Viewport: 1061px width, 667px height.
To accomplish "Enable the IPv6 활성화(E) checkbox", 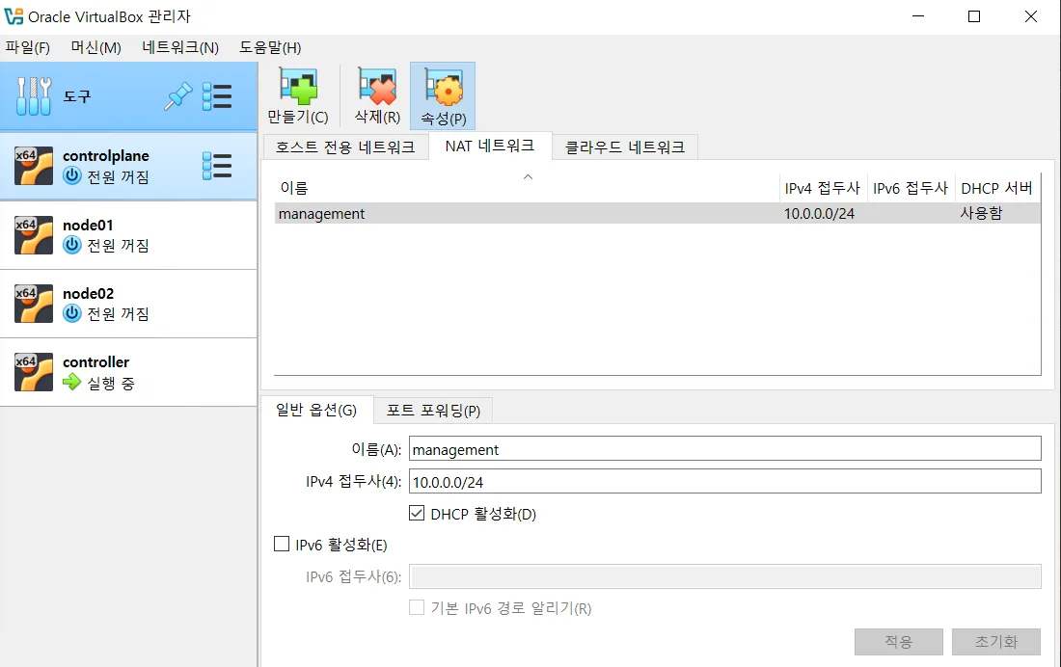I will 282,544.
